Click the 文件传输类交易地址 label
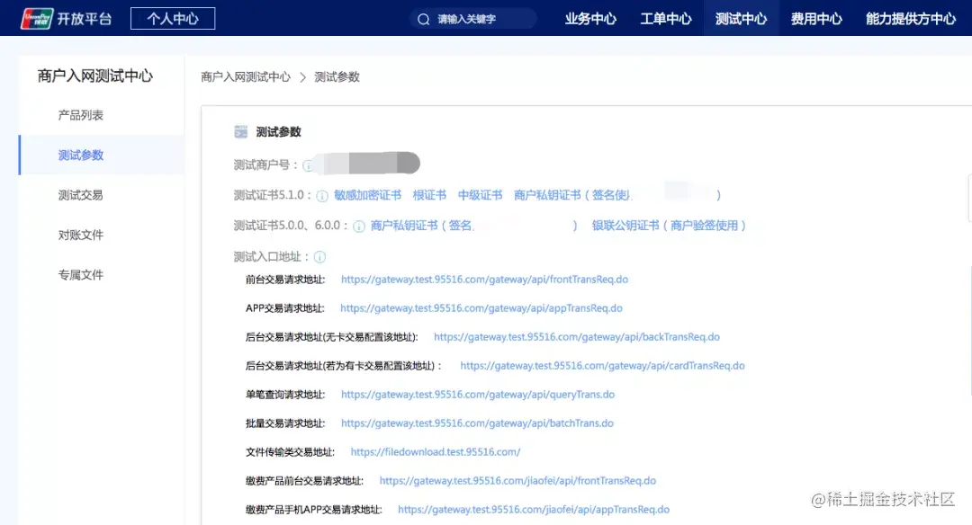Image resolution: width=972 pixels, height=525 pixels. [290, 452]
